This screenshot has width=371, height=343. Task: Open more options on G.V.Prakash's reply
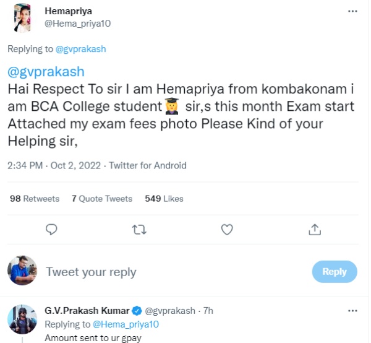coord(352,310)
